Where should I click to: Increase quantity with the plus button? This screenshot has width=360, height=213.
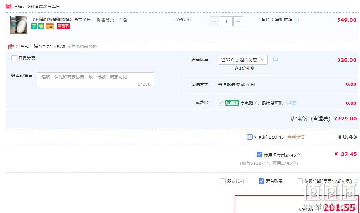point(238,21)
